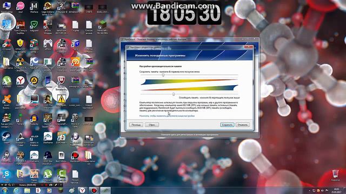The width and height of the screenshot is (346, 194).
Task: Open the Windows Start menu
Action: (4, 190)
